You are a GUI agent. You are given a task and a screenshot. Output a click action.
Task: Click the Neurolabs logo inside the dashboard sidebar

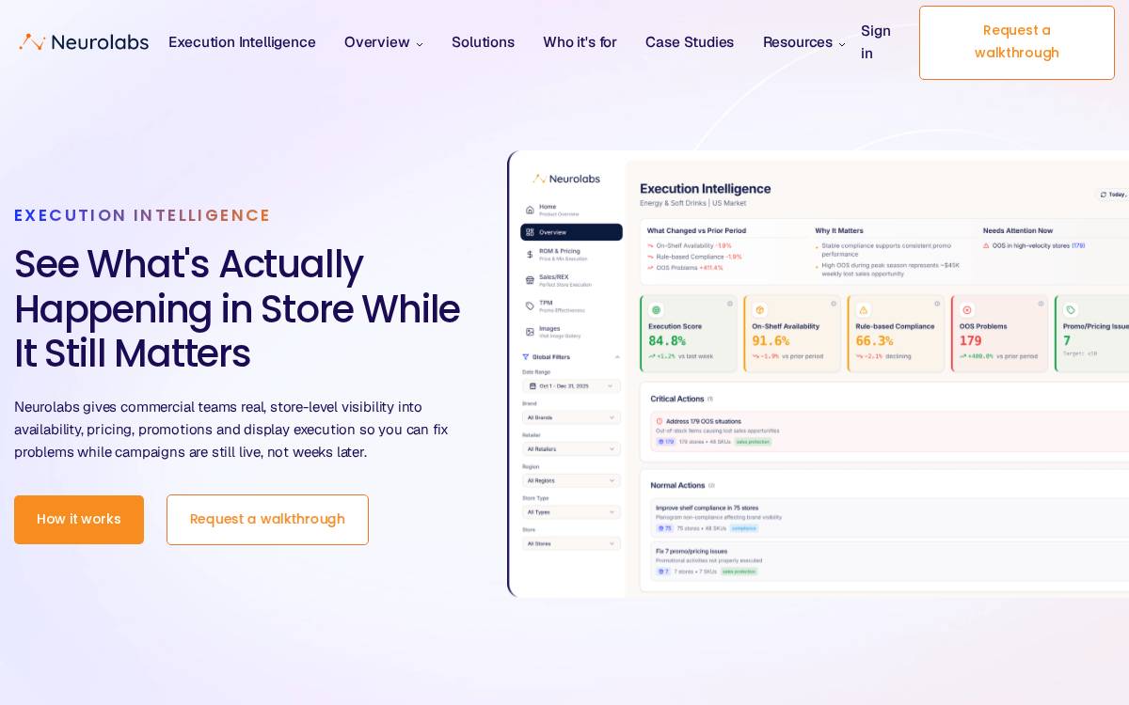[565, 179]
